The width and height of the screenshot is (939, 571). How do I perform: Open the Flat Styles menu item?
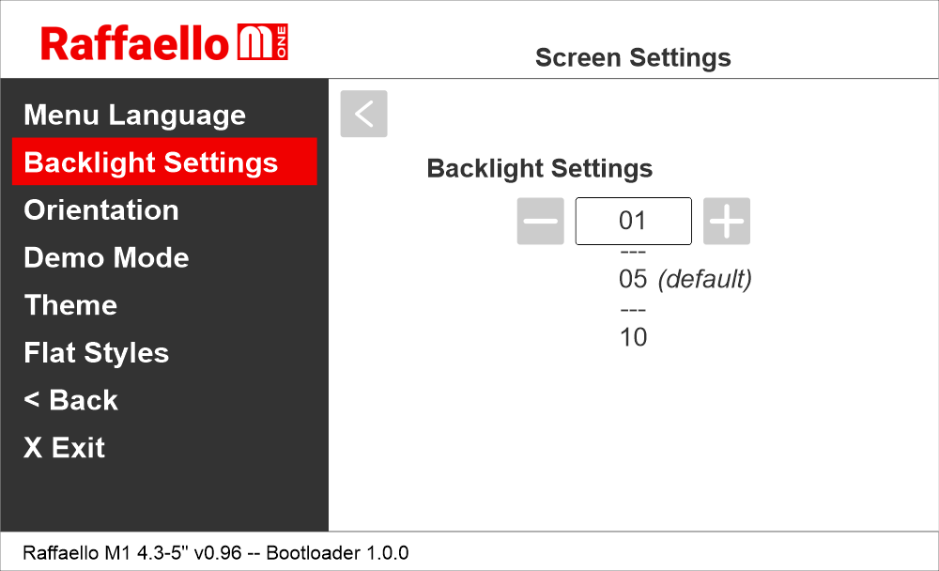(x=97, y=353)
